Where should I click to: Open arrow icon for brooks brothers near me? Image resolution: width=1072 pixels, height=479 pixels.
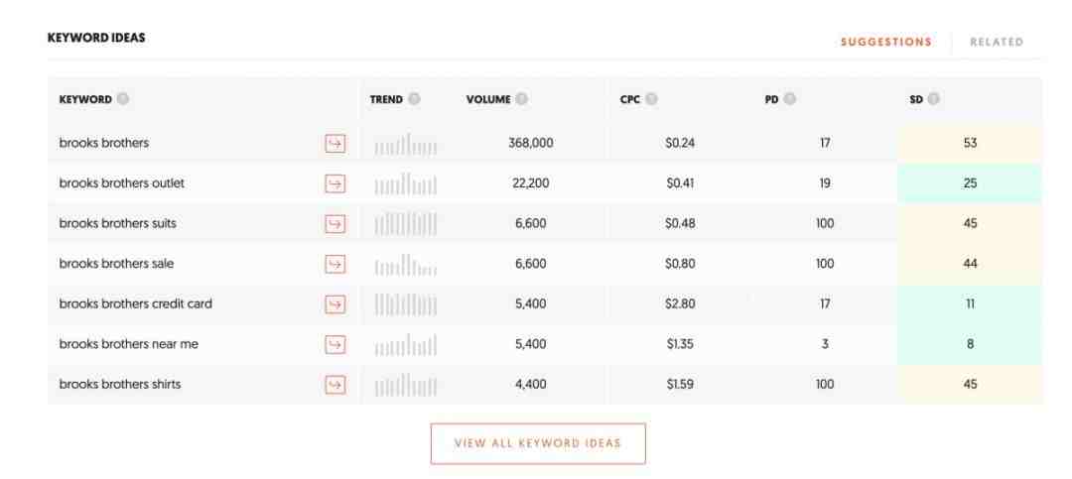[335, 344]
